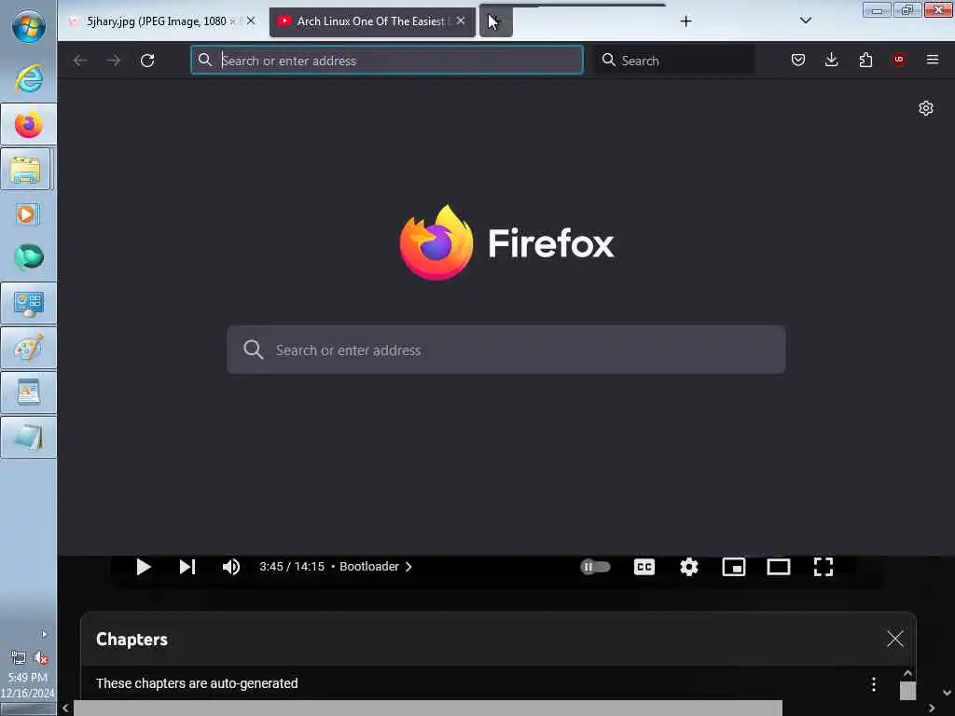
Task: Expand the list all tabs chevron
Action: [x=805, y=21]
